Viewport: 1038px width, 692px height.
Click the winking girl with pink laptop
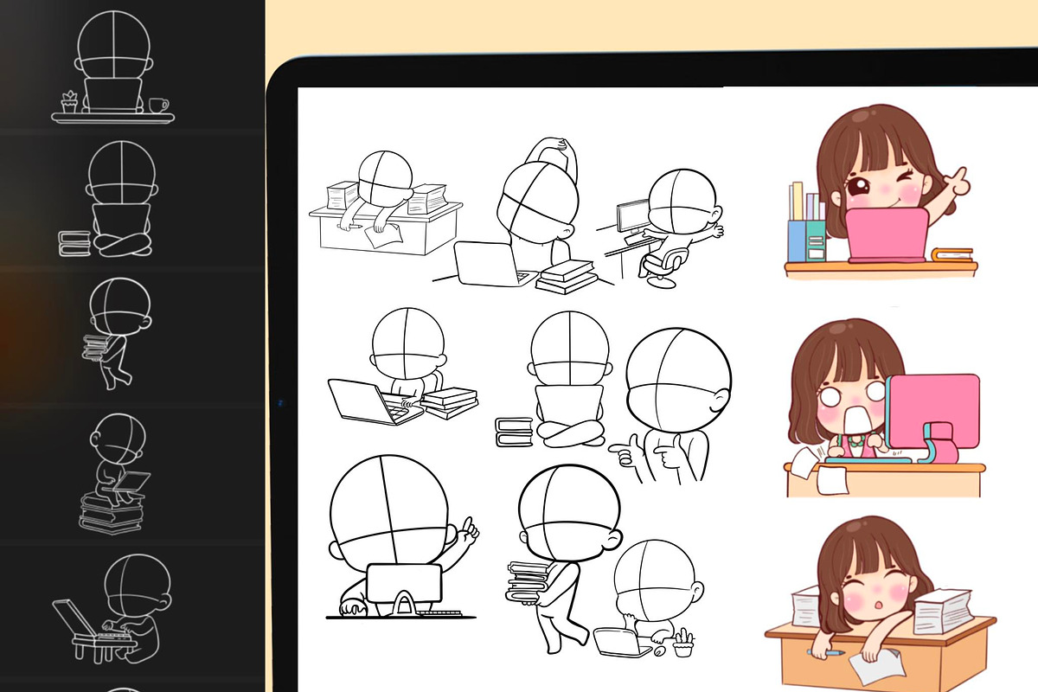click(878, 192)
